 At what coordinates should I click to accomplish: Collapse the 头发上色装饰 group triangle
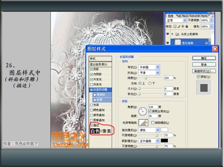click(x=172, y=34)
